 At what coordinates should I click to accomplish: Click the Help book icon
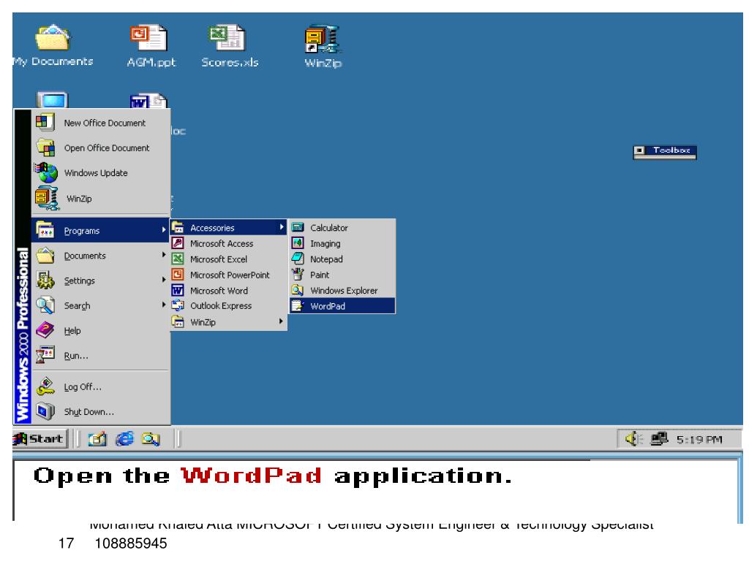[45, 330]
